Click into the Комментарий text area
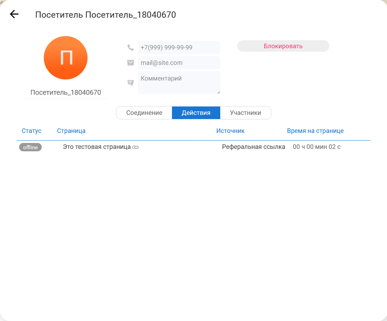 (179, 83)
